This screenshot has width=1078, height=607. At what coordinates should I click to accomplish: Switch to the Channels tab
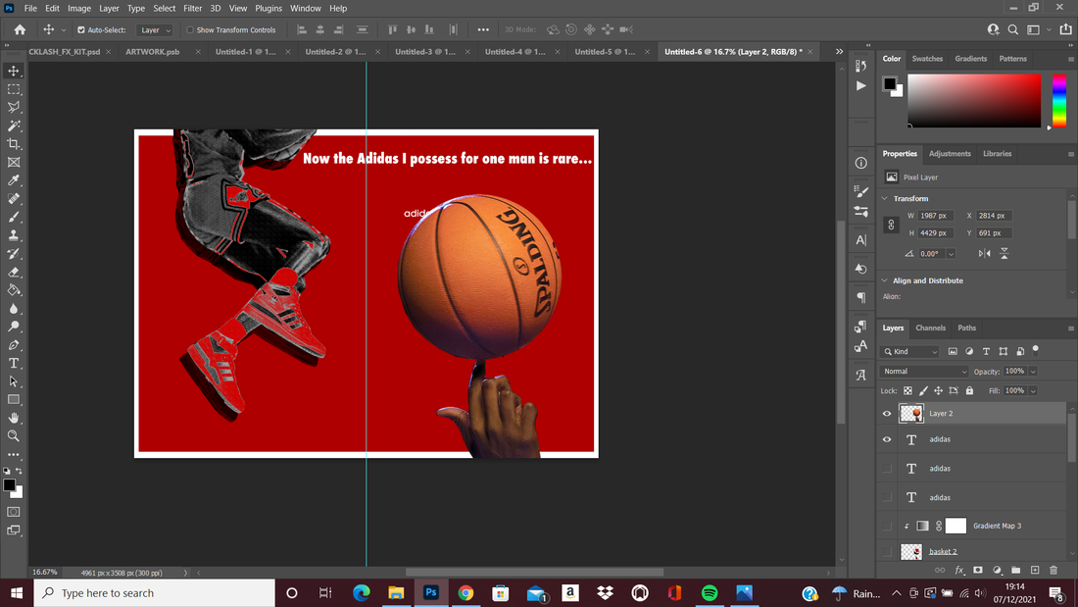tap(930, 329)
